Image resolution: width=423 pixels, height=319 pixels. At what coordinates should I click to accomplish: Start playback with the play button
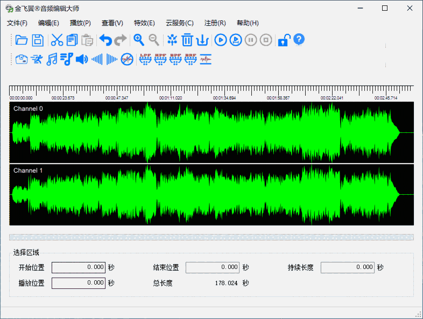[x=221, y=40]
